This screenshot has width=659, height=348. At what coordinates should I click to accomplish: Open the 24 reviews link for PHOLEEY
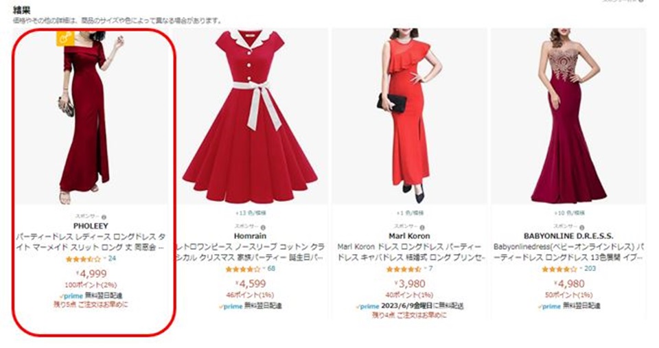112,259
